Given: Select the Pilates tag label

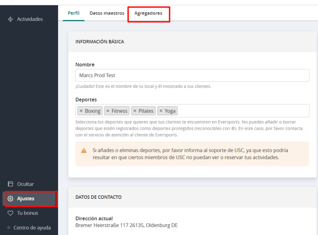Looking at the screenshot, I should tap(146, 111).
